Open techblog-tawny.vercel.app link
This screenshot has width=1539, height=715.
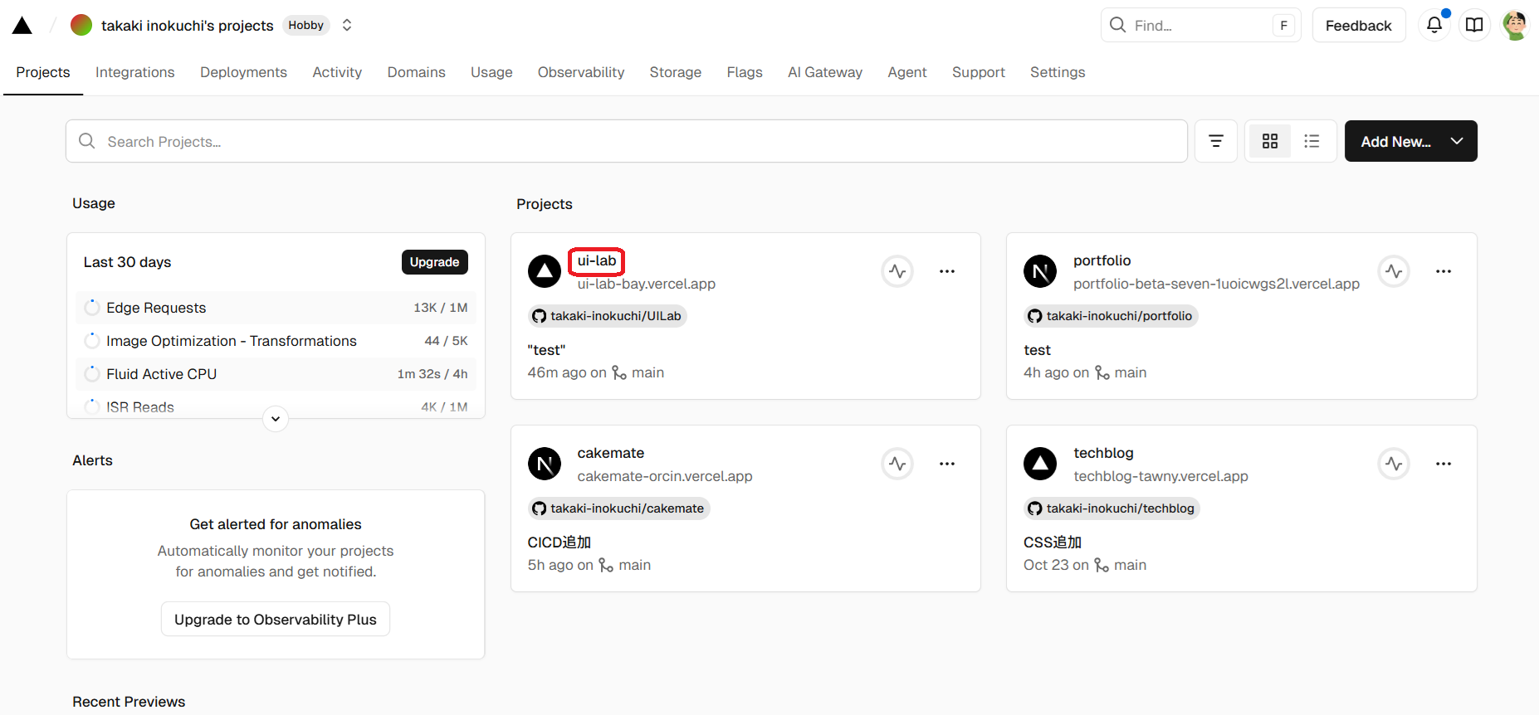[x=1161, y=476]
